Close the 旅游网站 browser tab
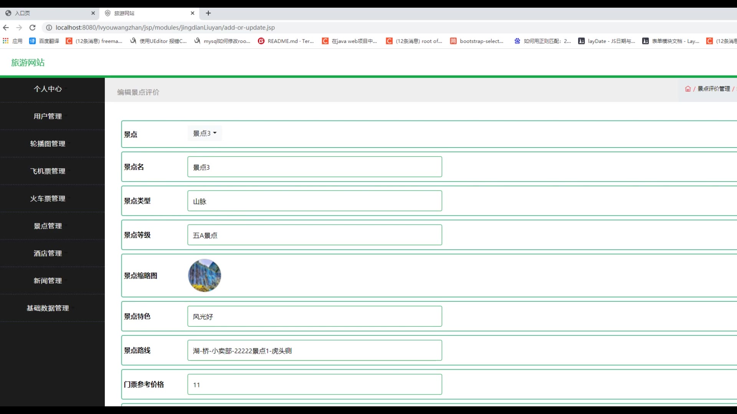Viewport: 737px width, 414px height. click(192, 13)
